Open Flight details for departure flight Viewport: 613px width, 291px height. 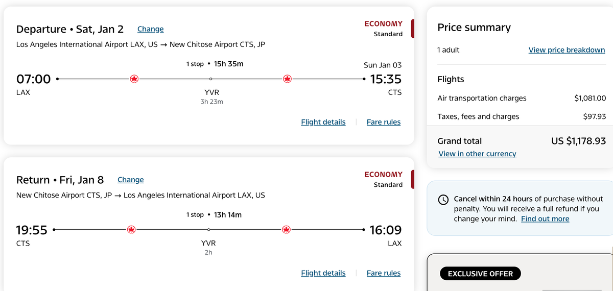(323, 122)
